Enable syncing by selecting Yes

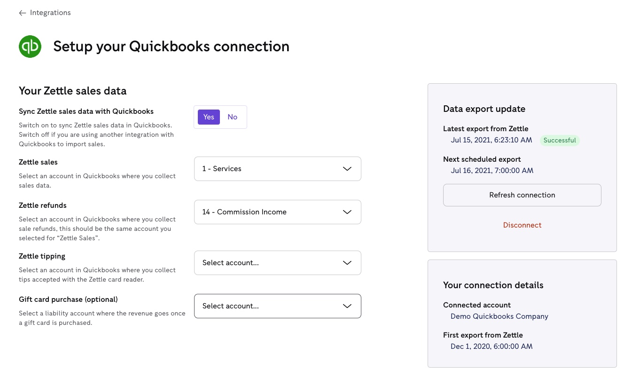pos(208,117)
